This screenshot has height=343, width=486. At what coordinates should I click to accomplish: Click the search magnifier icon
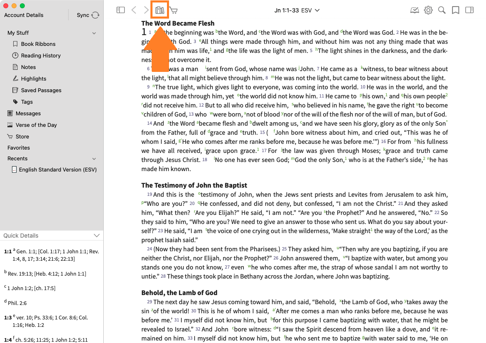pos(442,10)
